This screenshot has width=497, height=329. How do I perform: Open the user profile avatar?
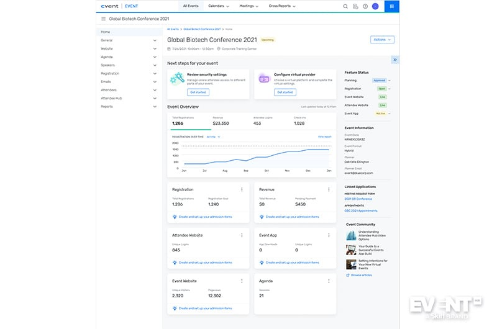tap(375, 6)
